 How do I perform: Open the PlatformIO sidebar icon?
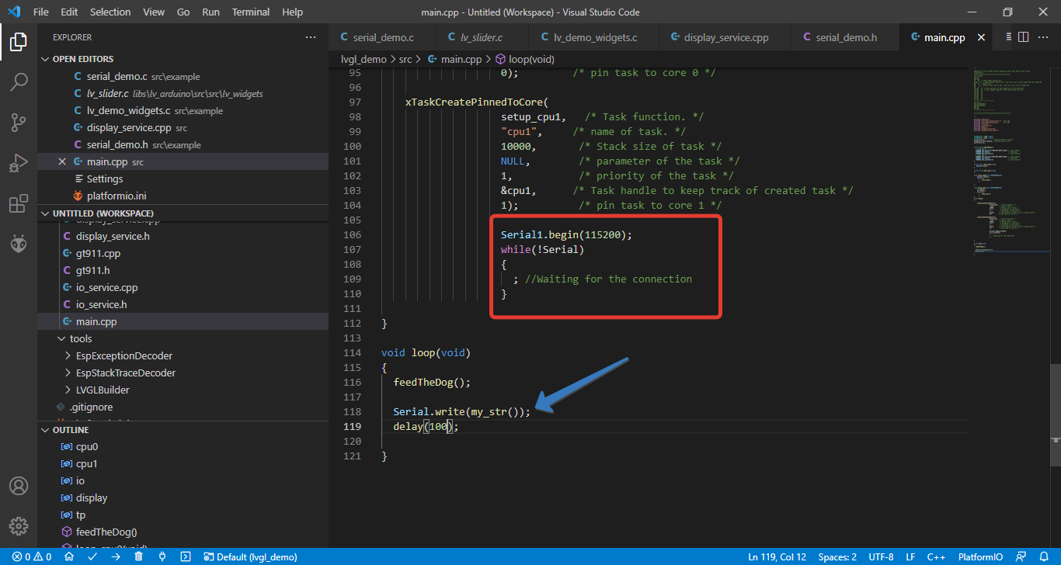click(19, 243)
